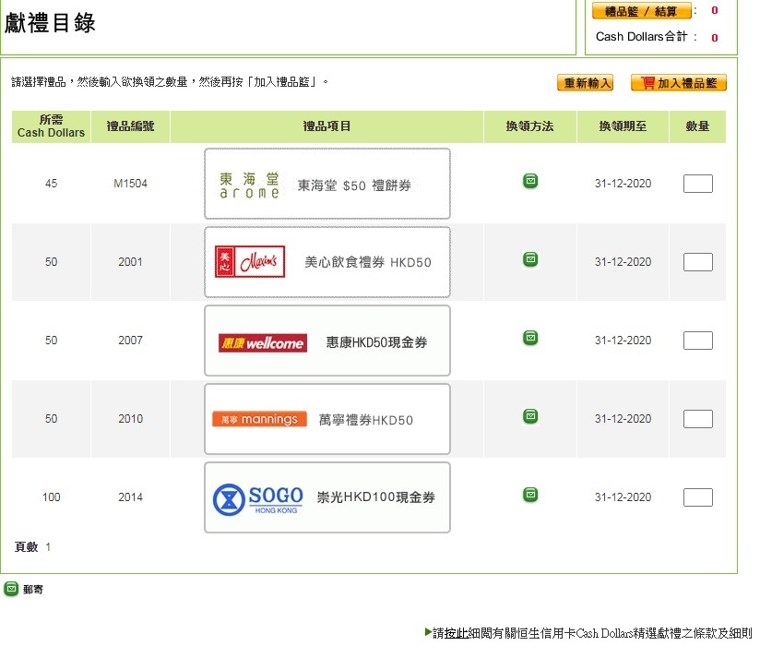
Task: Click the Cash Dollars合計 label
Action: pyautogui.click(x=641, y=37)
